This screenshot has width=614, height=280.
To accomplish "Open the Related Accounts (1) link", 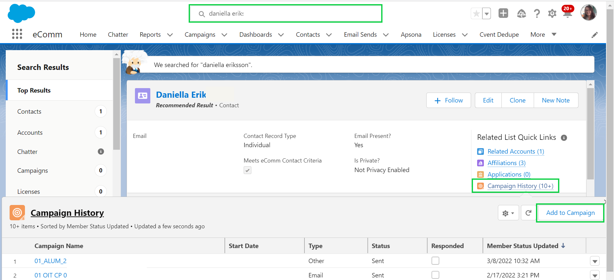I will [x=516, y=151].
